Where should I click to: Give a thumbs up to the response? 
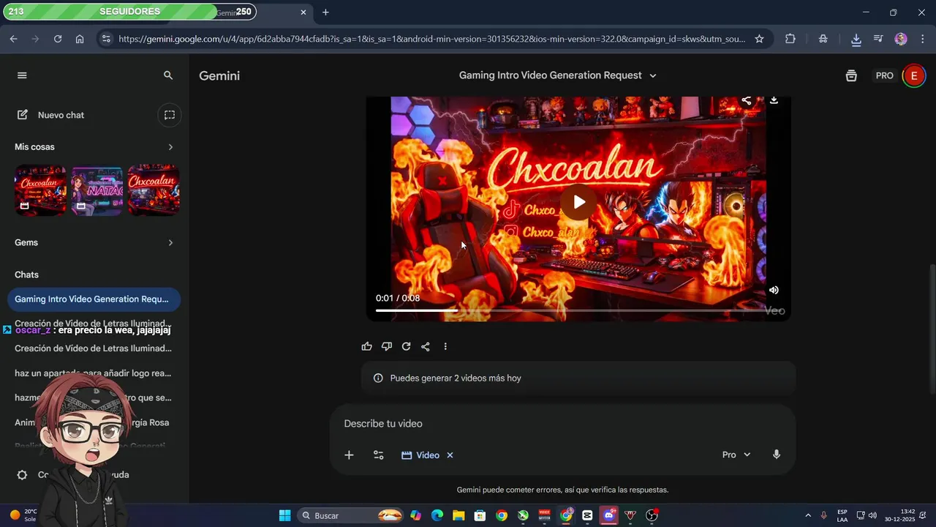pyautogui.click(x=367, y=346)
